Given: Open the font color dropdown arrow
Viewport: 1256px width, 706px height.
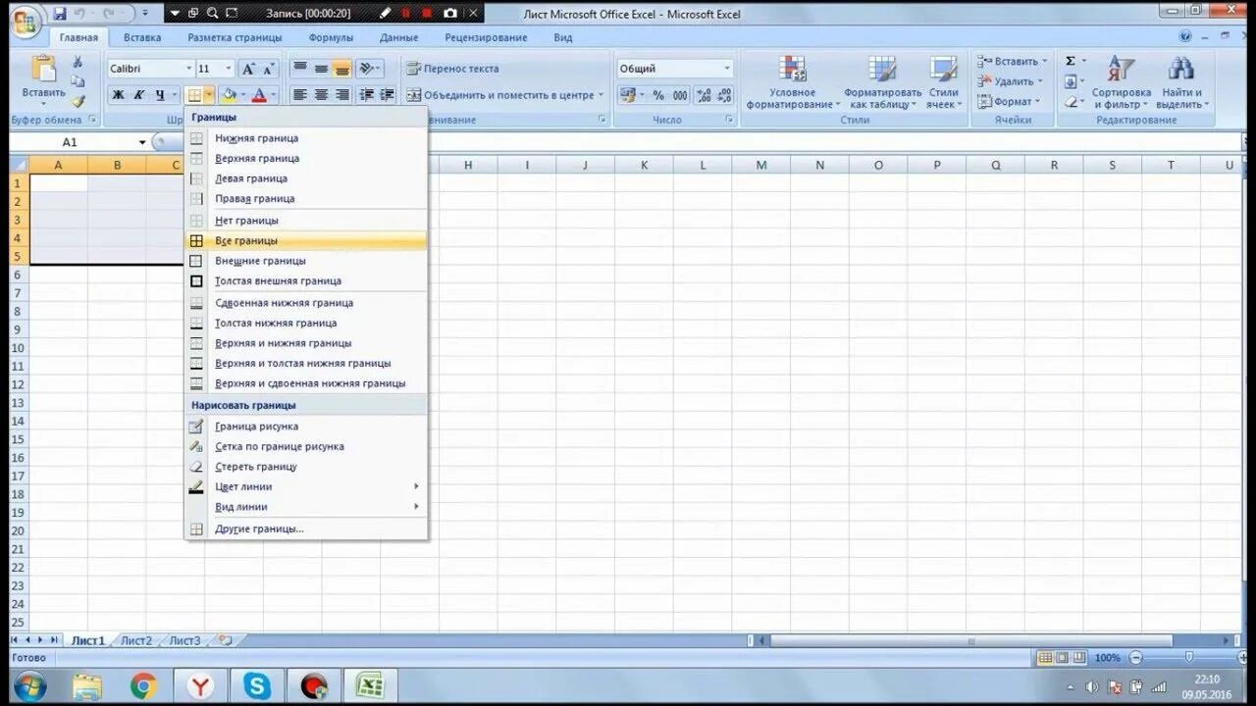Looking at the screenshot, I should click(x=274, y=95).
